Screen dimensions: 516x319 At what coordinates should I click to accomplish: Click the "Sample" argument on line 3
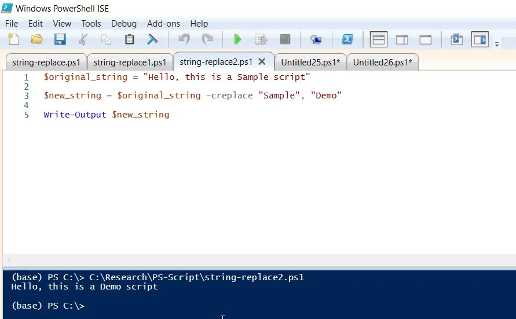click(x=279, y=96)
